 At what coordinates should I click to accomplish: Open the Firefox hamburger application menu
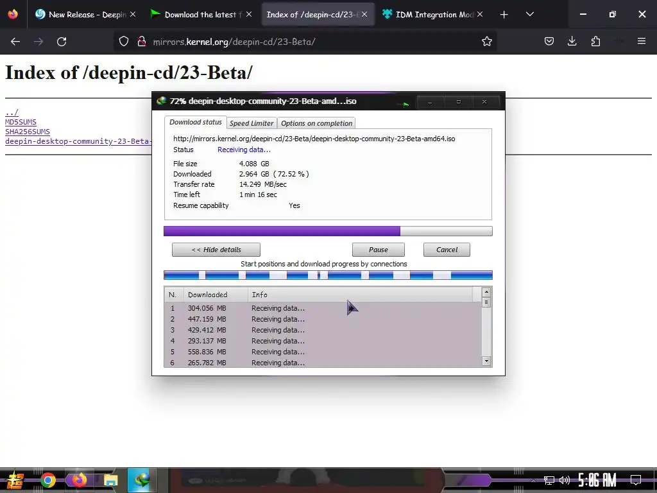641,41
